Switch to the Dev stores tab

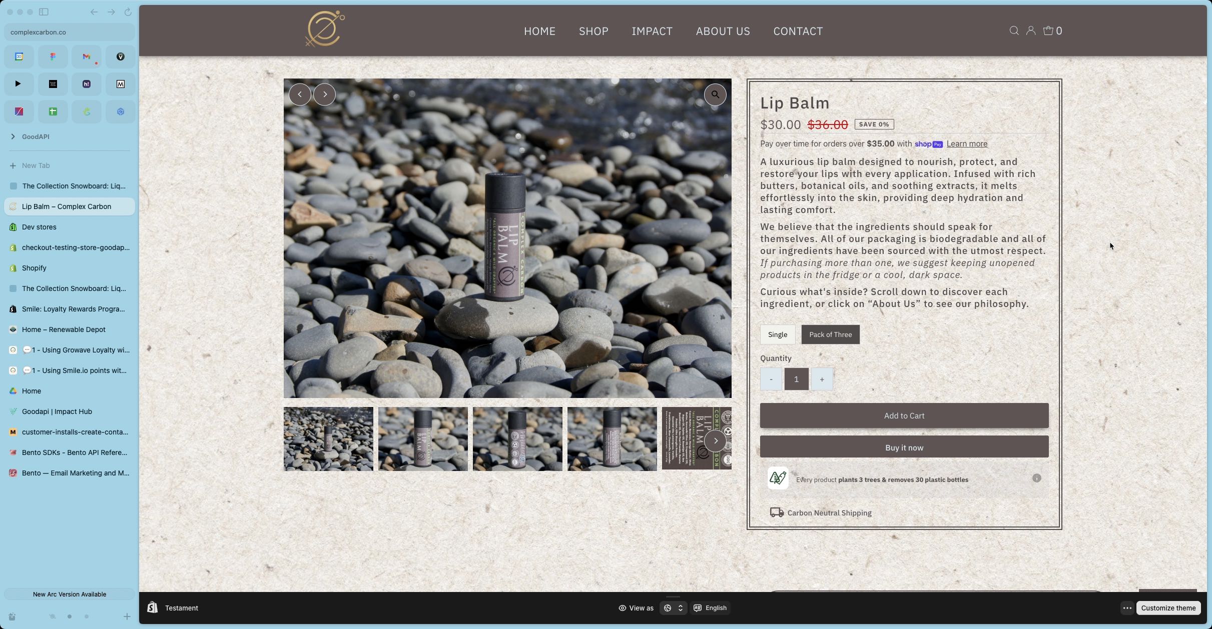coord(39,227)
